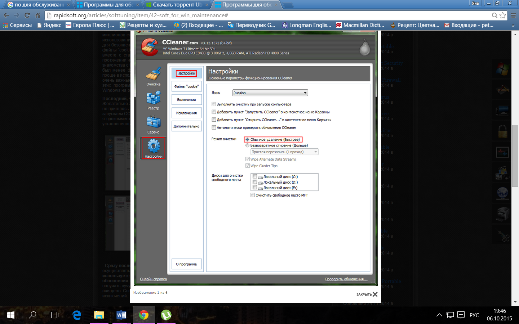Toggle Добавить пункт Открыть CCleaner checkbox
519x324 pixels.
214,120
